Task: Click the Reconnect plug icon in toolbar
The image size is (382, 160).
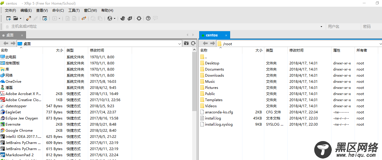Action: [28, 18]
